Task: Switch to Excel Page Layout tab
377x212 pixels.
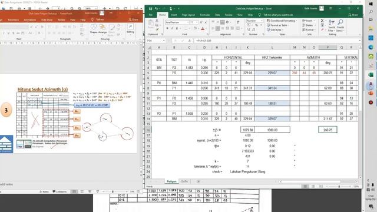Action: [188, 15]
